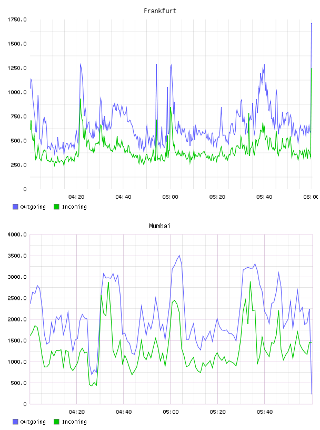Click 0 on Frankfurt y-axis
This screenshot has height=430, width=320.
click(25, 189)
